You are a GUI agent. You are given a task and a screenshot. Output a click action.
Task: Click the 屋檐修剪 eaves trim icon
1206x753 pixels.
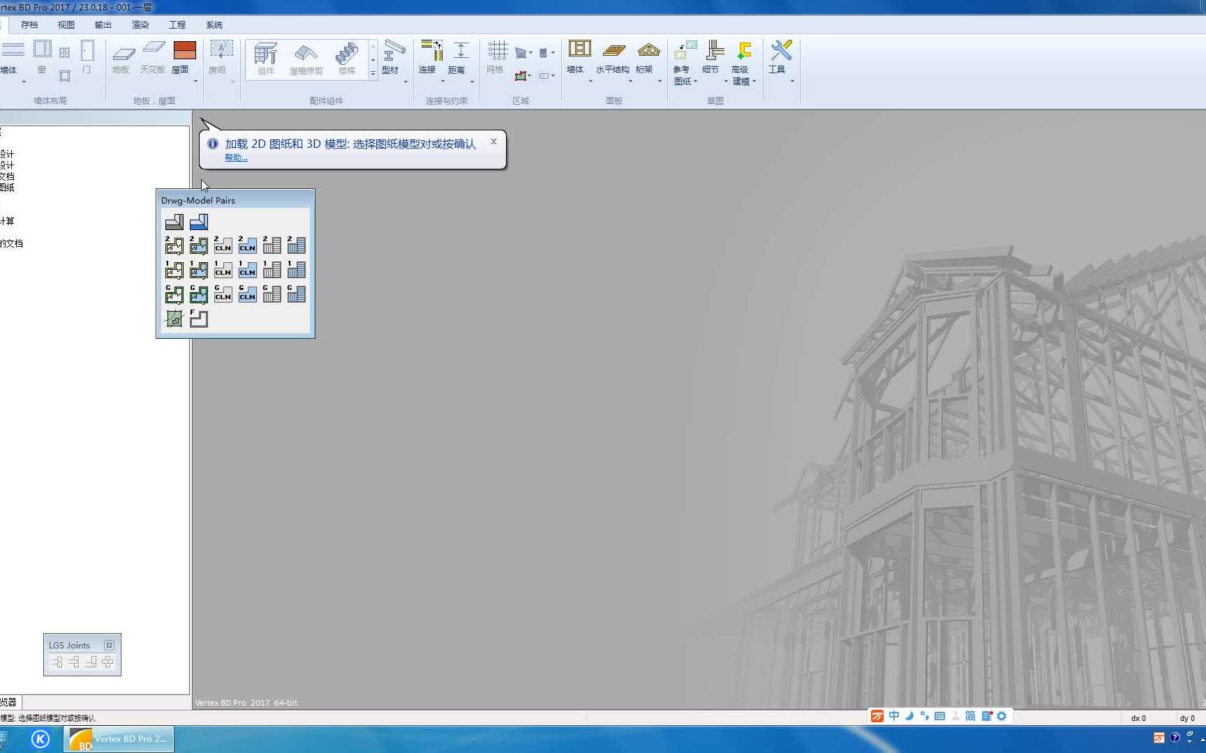point(306,59)
